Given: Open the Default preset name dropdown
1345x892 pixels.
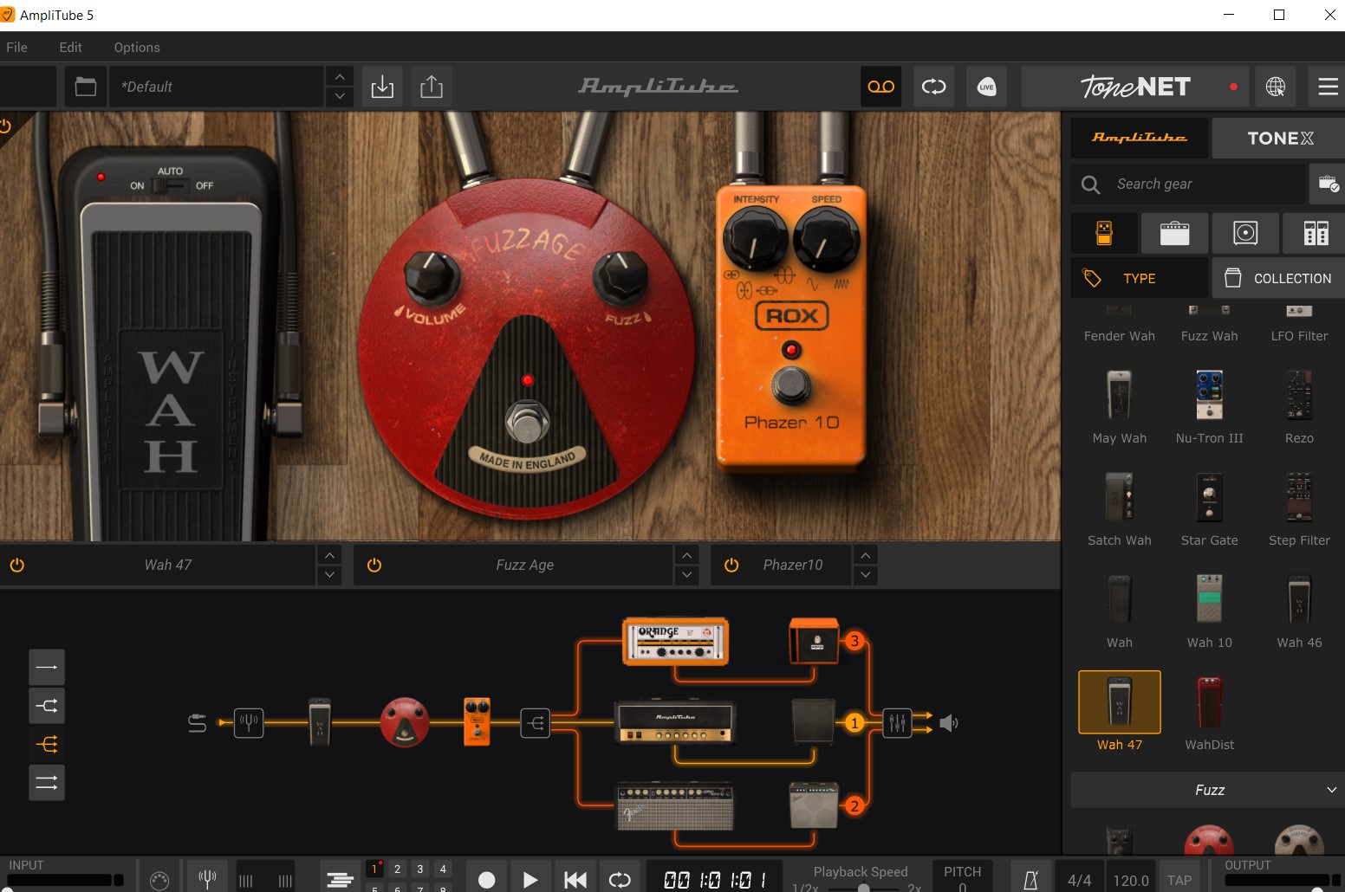Looking at the screenshot, I should (x=217, y=87).
